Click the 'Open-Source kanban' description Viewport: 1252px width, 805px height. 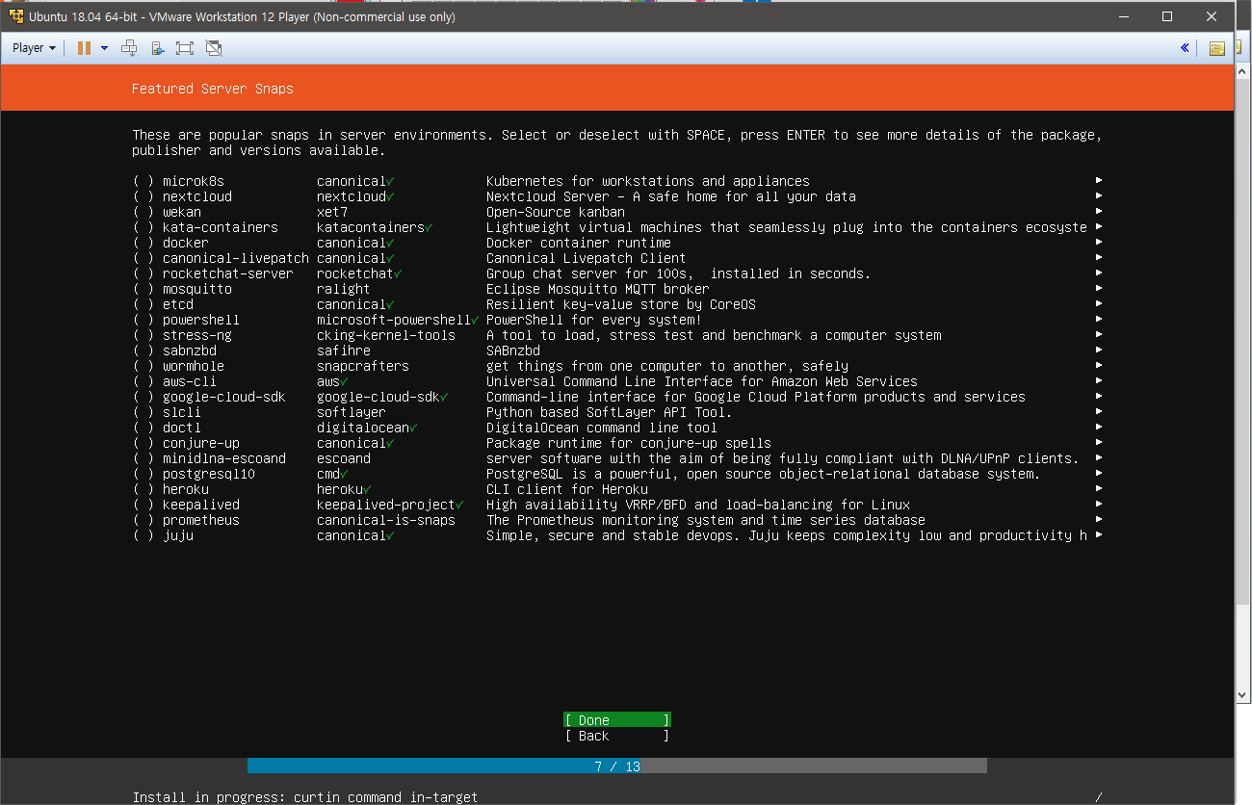[x=556, y=212]
